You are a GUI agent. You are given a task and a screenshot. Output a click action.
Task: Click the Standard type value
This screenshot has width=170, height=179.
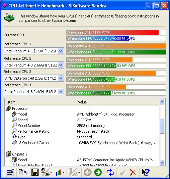(84, 137)
